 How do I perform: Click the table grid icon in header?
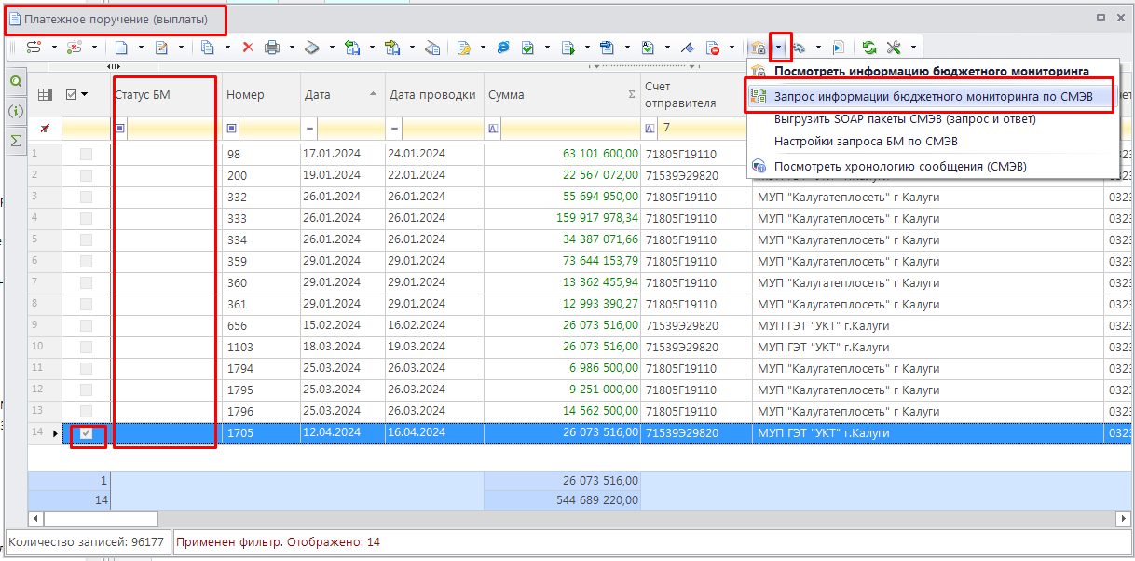tap(45, 94)
